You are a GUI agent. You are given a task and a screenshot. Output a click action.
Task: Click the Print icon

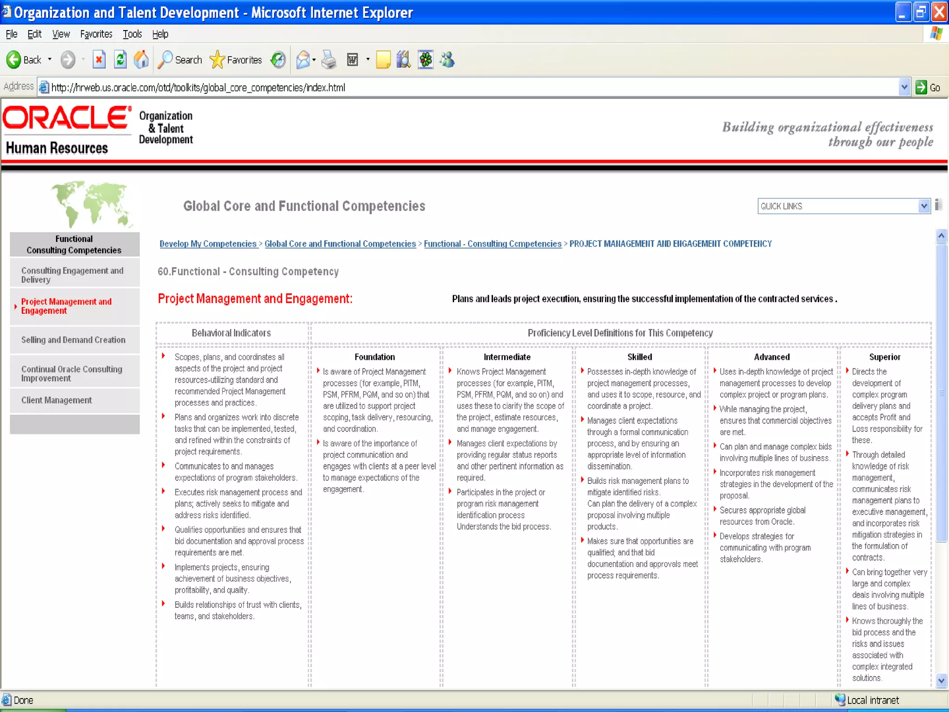pyautogui.click(x=329, y=60)
